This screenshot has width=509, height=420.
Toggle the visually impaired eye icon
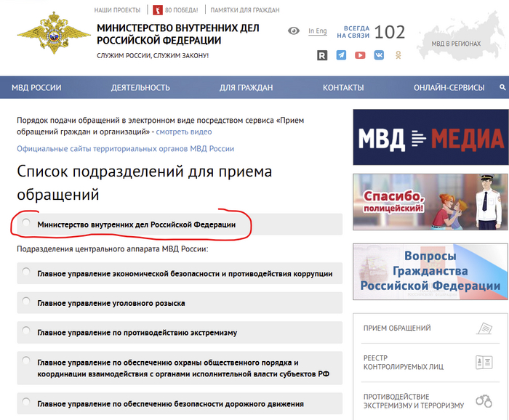[294, 31]
